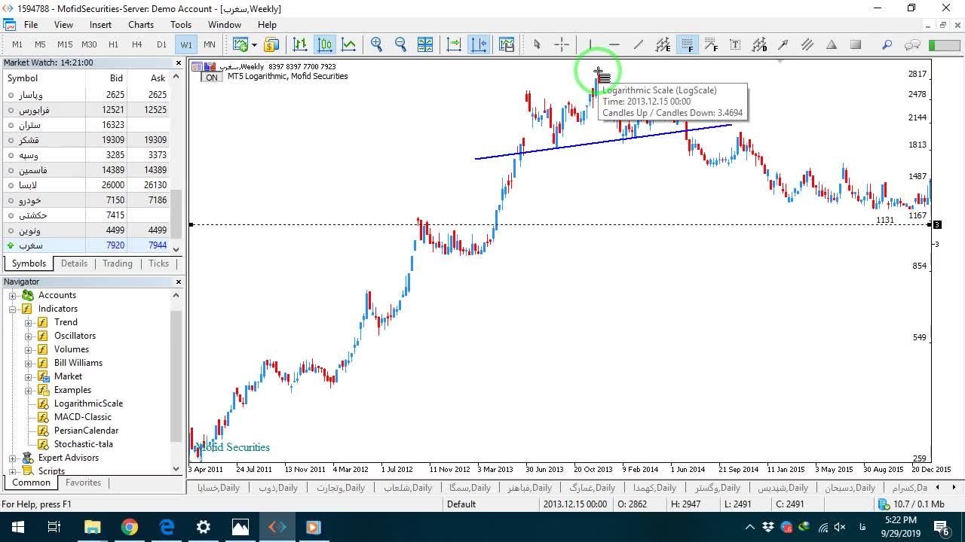Image resolution: width=965 pixels, height=542 pixels.
Task: Open Google Chrome from the taskbar
Action: 130,527
